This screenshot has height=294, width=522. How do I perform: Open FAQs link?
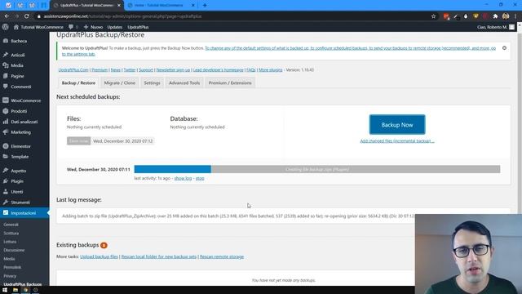pos(251,70)
